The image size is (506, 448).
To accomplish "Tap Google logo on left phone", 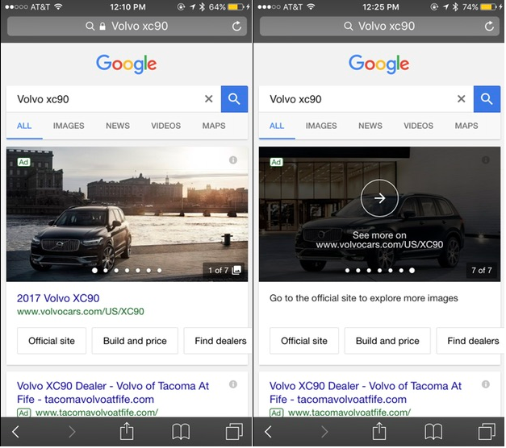I will pyautogui.click(x=127, y=64).
